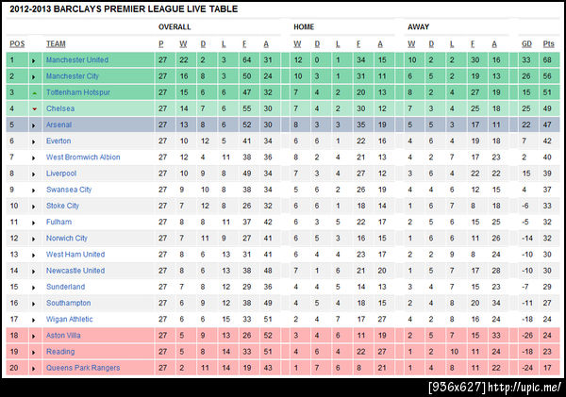Open the Swansea City team link
The image size is (566, 397).
(69, 190)
